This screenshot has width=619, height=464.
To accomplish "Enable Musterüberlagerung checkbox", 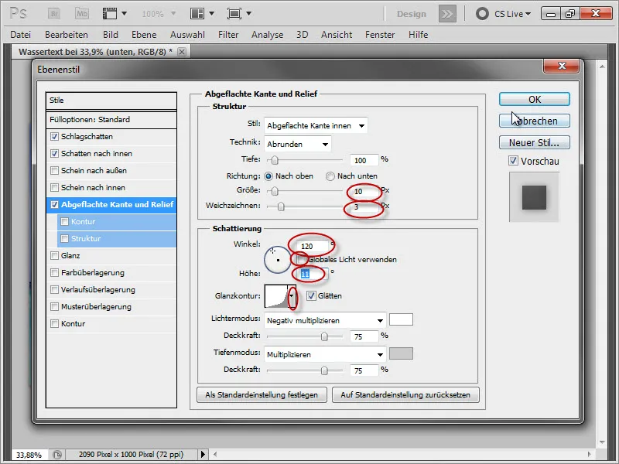I will (x=54, y=306).
